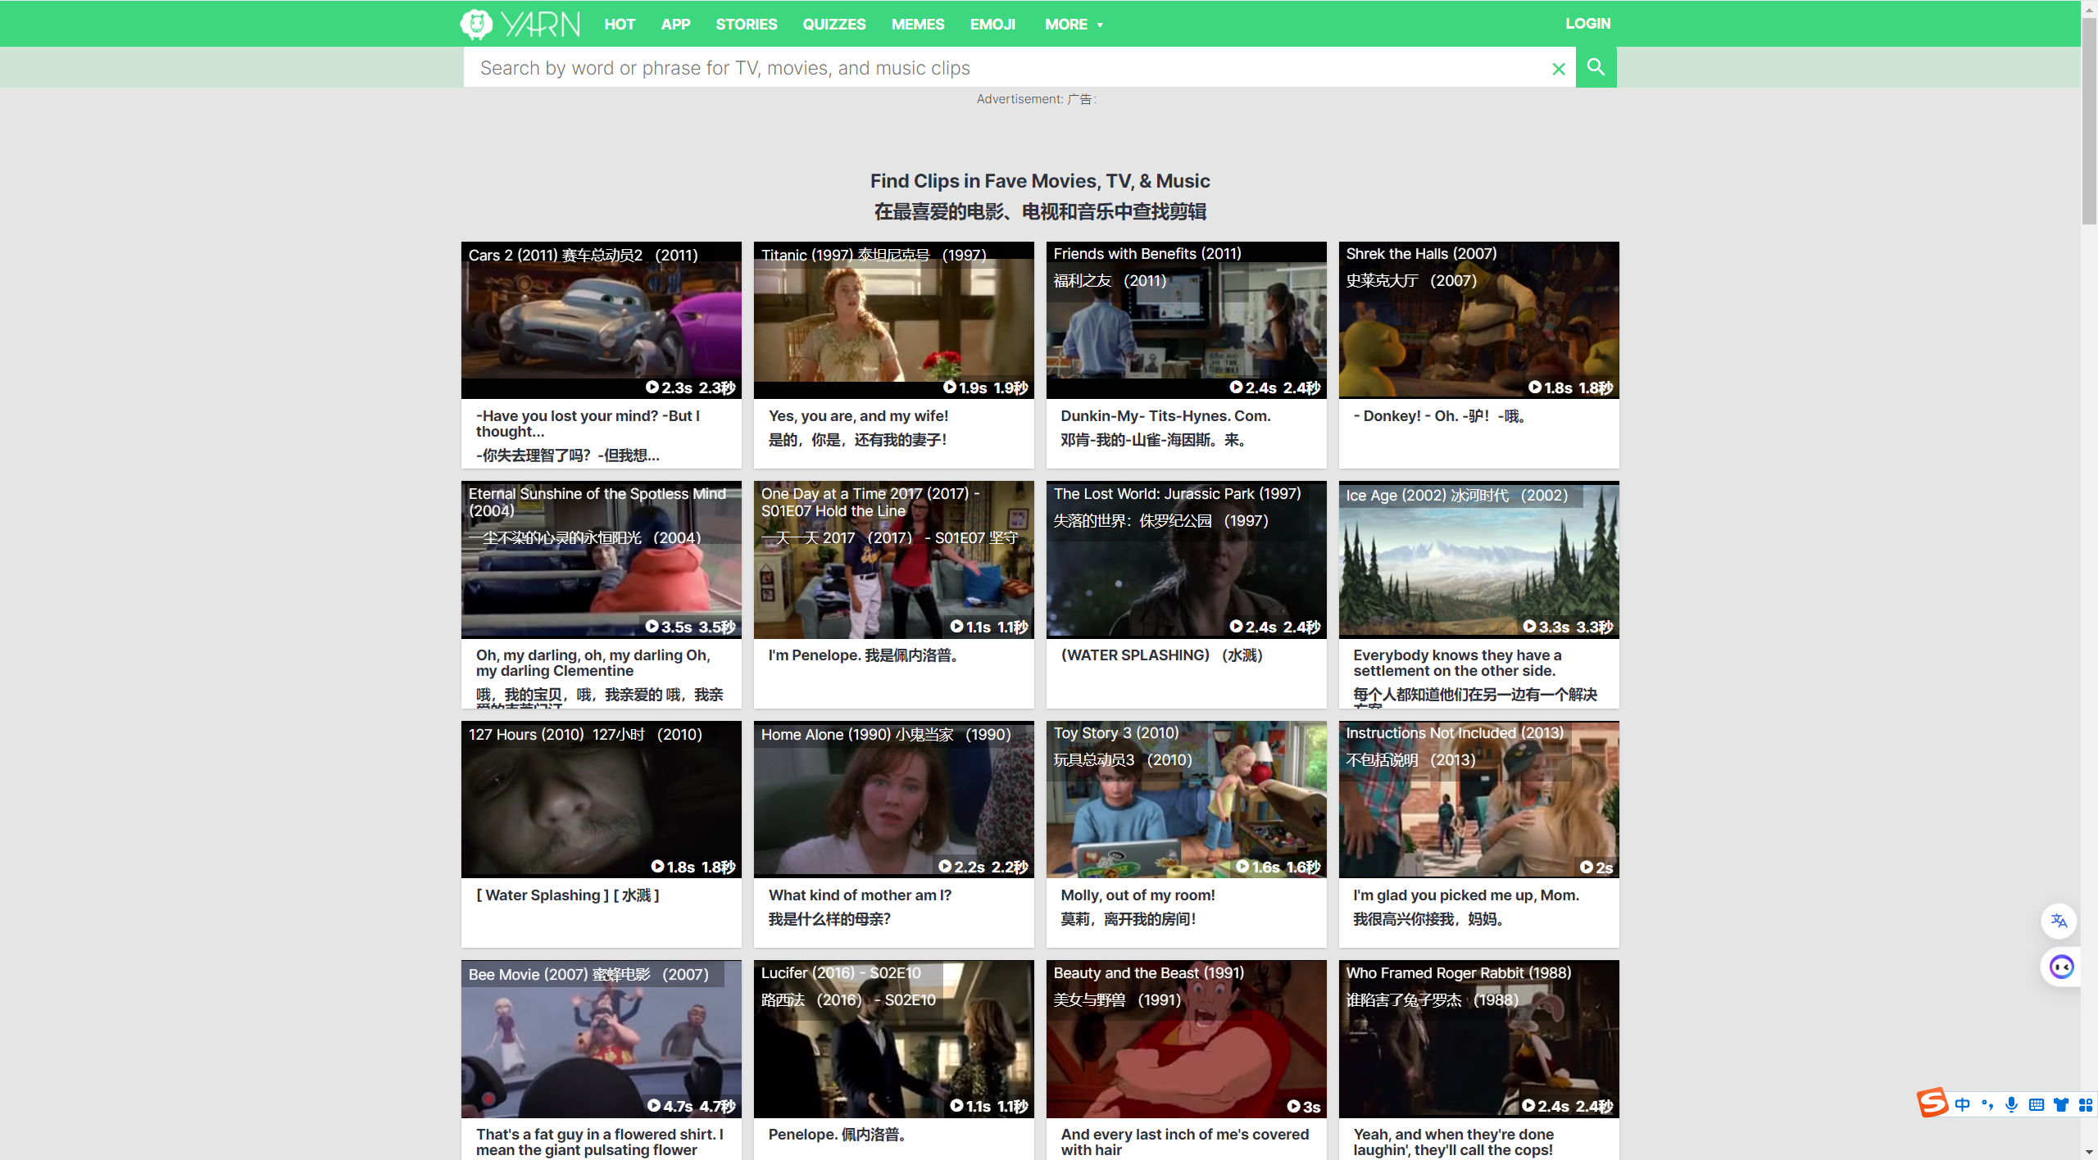Play the Cars 2 clip via play icon
This screenshot has height=1160, width=2098.
point(652,387)
